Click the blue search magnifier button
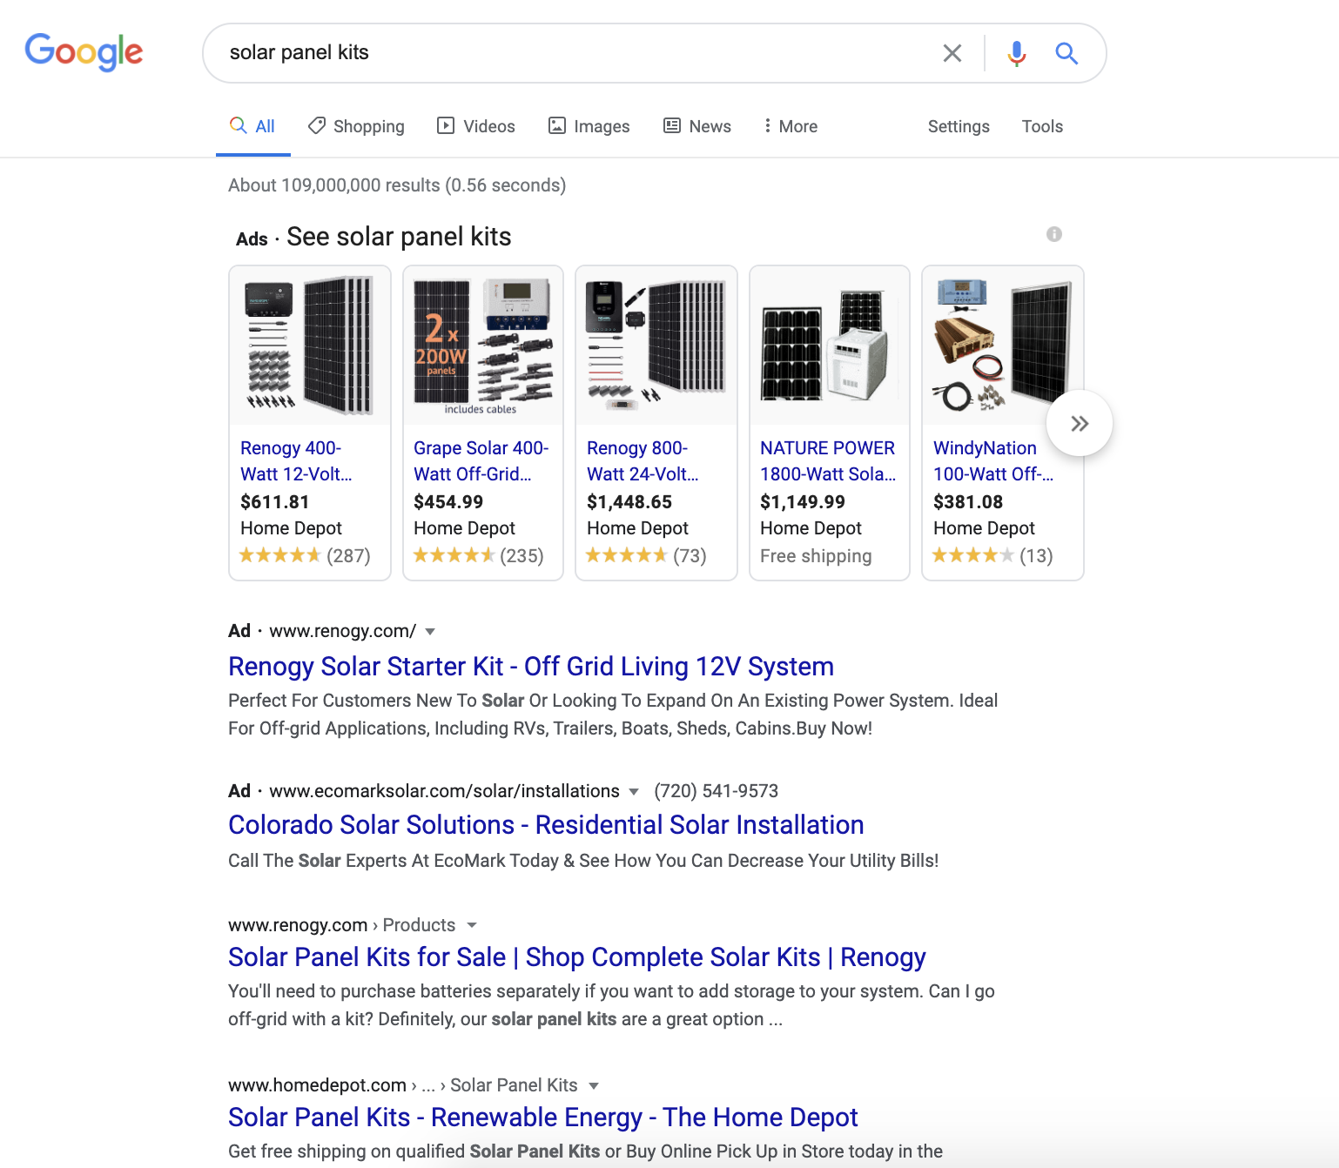 tap(1066, 53)
